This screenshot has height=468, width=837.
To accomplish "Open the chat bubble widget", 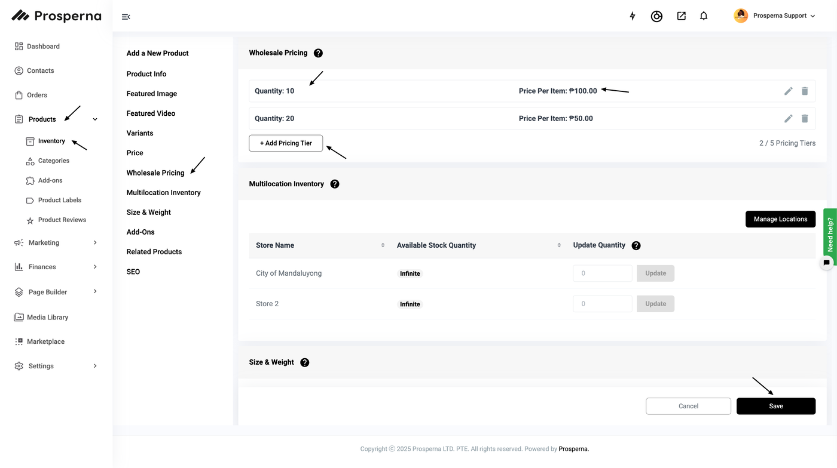I will click(827, 263).
